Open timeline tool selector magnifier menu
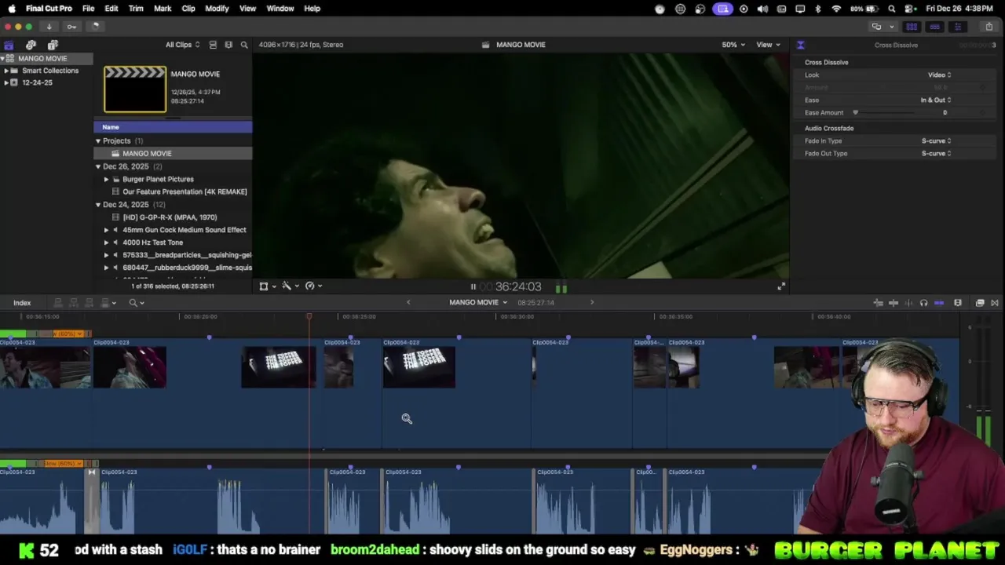The height and width of the screenshot is (565, 1005). tap(136, 303)
